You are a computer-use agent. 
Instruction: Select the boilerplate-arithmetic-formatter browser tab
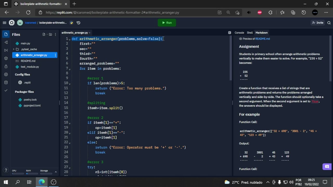click(41, 4)
